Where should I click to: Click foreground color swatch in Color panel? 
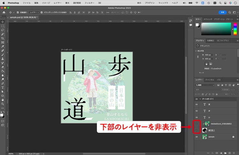[197, 25]
